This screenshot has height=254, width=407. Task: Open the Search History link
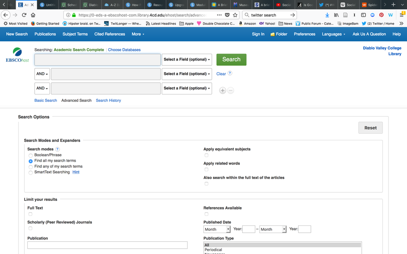[108, 100]
